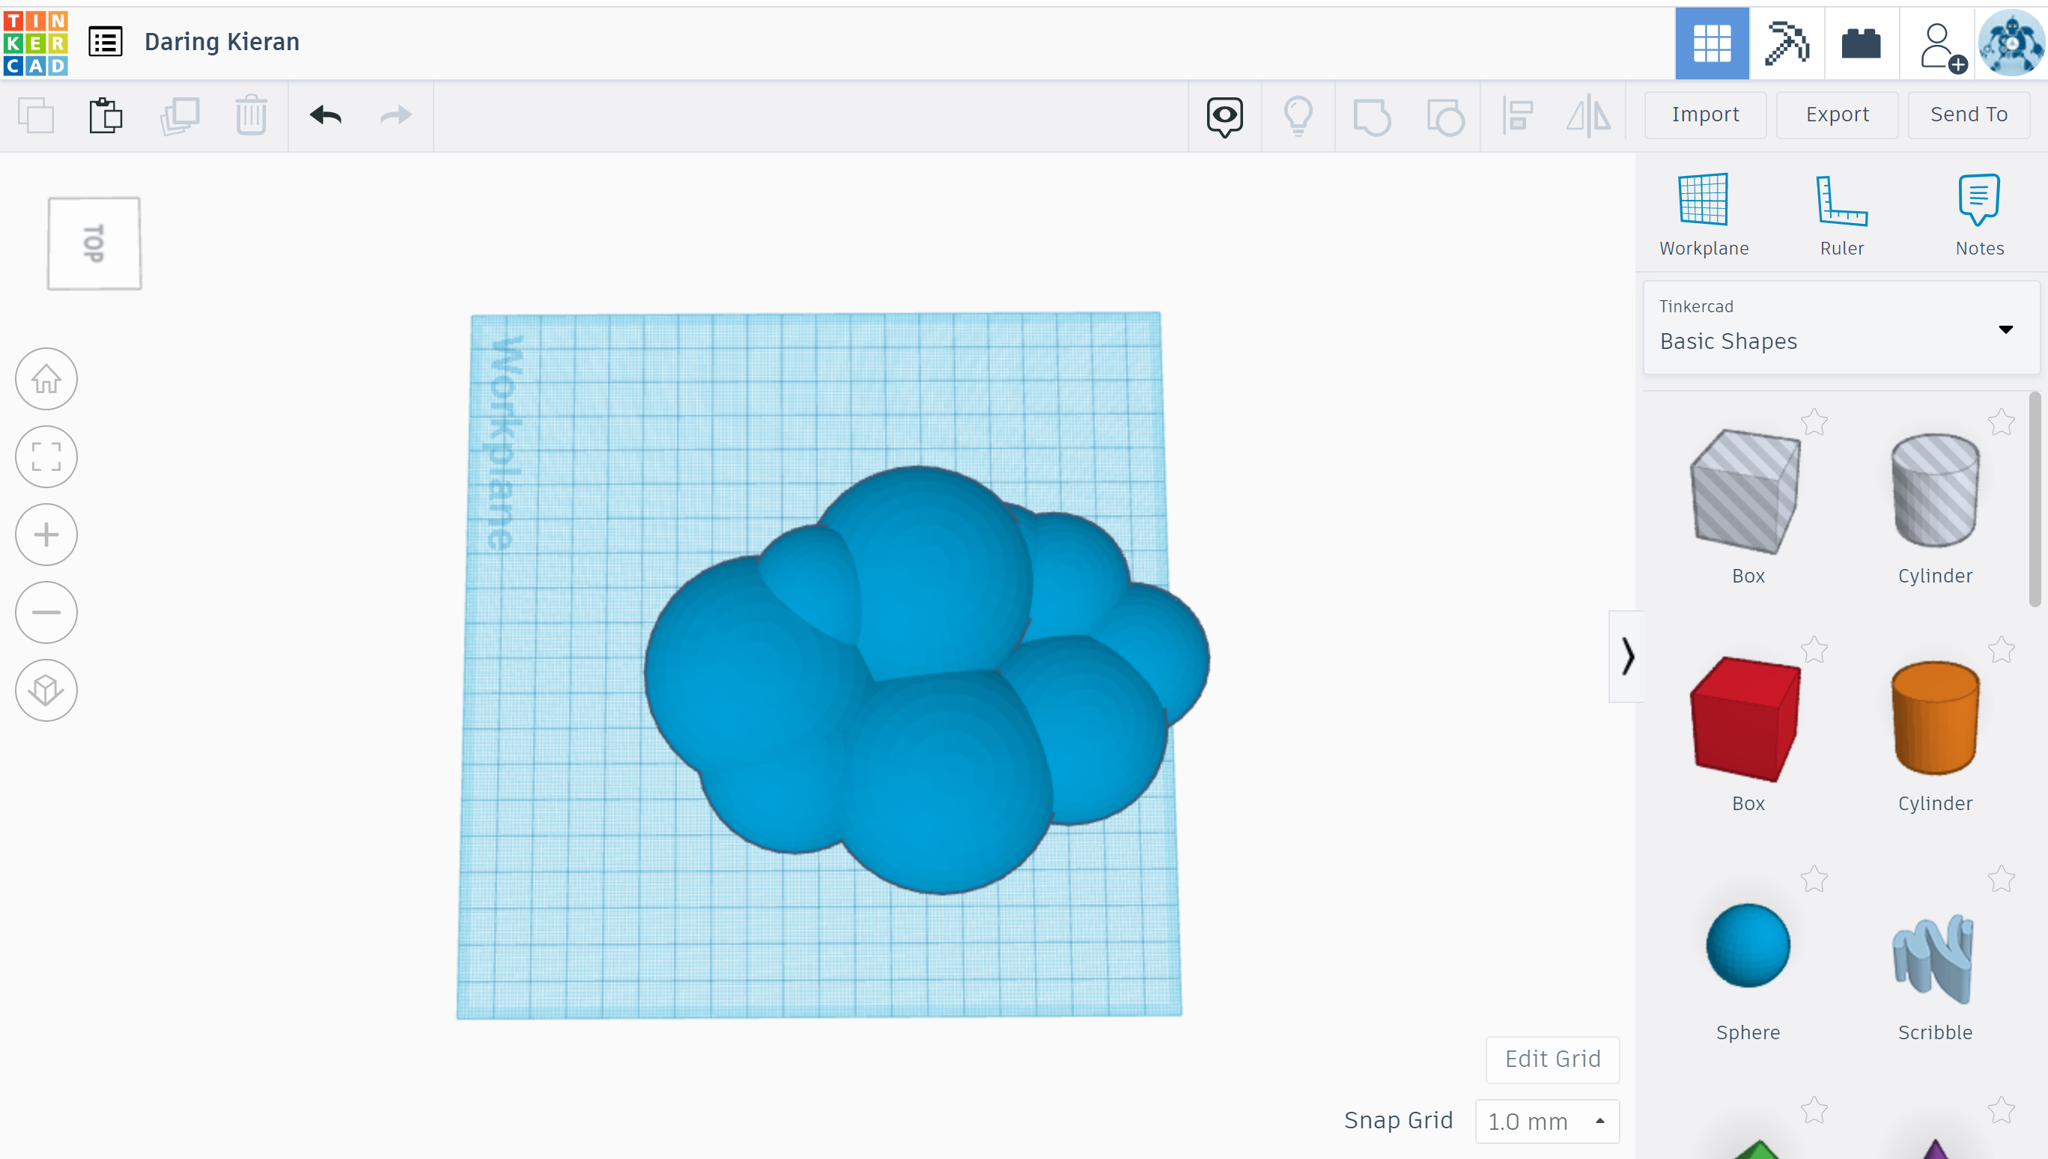Open the Blocks minecraft pickaxe mode
The height and width of the screenshot is (1159, 2048).
1786,43
